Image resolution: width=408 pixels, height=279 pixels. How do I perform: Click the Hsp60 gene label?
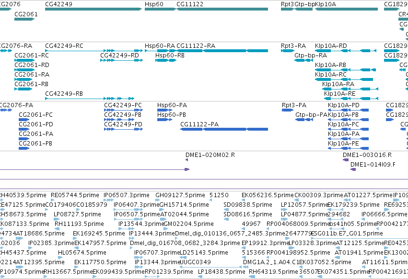(154, 4)
